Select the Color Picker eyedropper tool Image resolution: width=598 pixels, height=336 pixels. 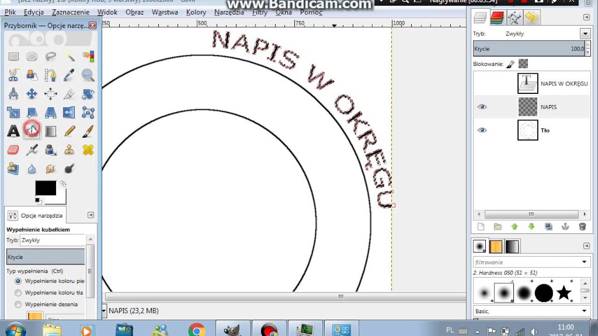click(70, 75)
